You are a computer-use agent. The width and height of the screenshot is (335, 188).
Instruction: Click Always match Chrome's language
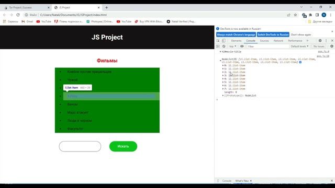coord(236,34)
